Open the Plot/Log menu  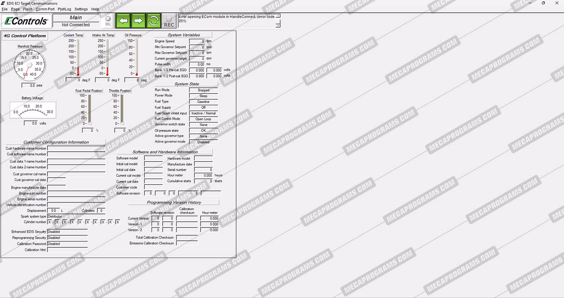point(64,9)
